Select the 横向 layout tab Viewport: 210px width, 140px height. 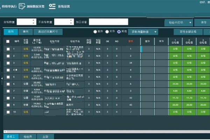26,32
